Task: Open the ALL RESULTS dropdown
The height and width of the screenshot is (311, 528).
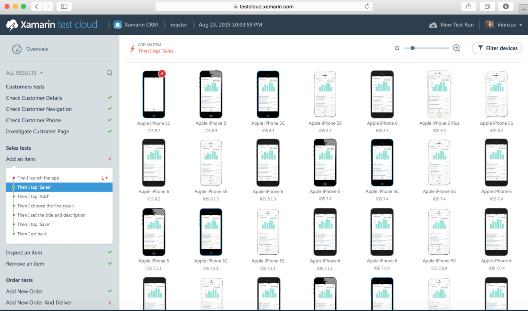Action: click(x=24, y=73)
